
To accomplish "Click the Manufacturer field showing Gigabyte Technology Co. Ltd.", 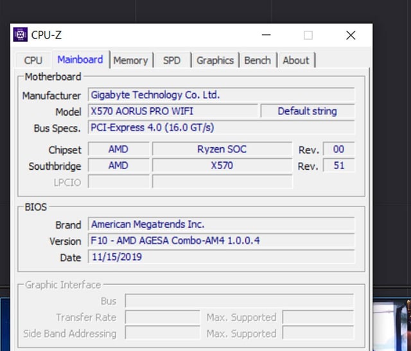I will click(222, 94).
